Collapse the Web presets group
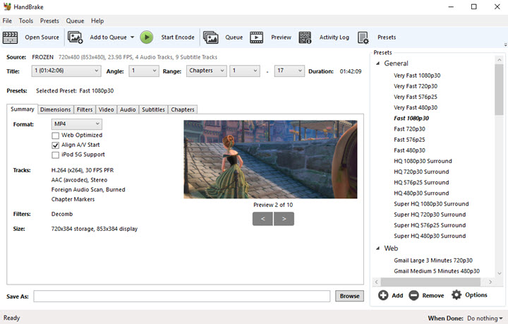The width and height of the screenshot is (508, 324). [x=377, y=248]
